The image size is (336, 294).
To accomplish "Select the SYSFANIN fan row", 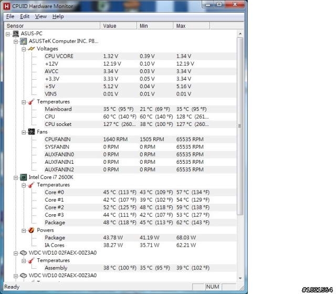I will [x=140, y=147].
